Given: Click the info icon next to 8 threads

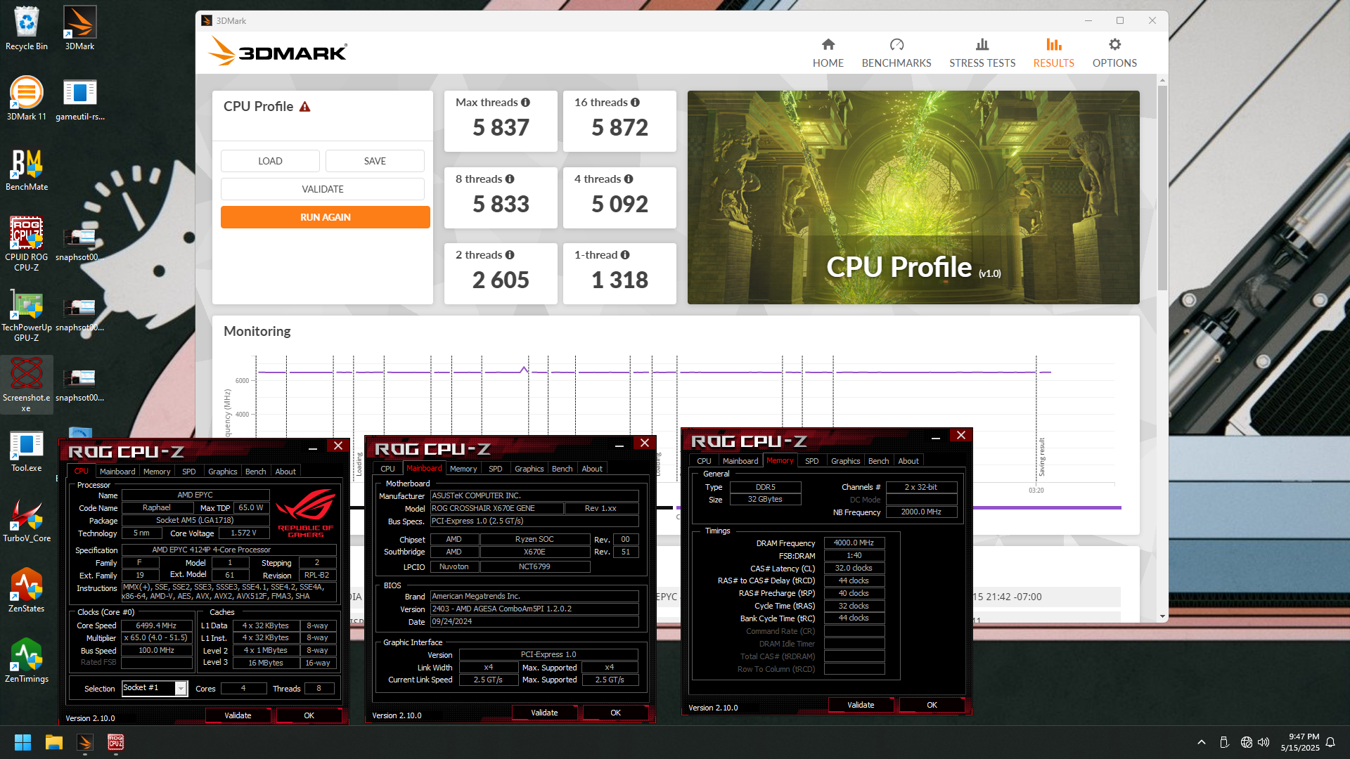Looking at the screenshot, I should (x=510, y=179).
